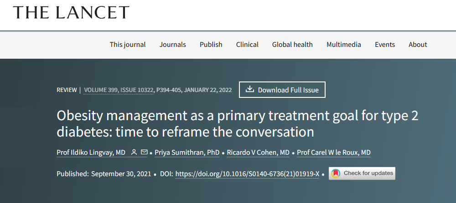The image size is (456, 203).
Task: Go to the Global health section
Action: click(x=292, y=45)
